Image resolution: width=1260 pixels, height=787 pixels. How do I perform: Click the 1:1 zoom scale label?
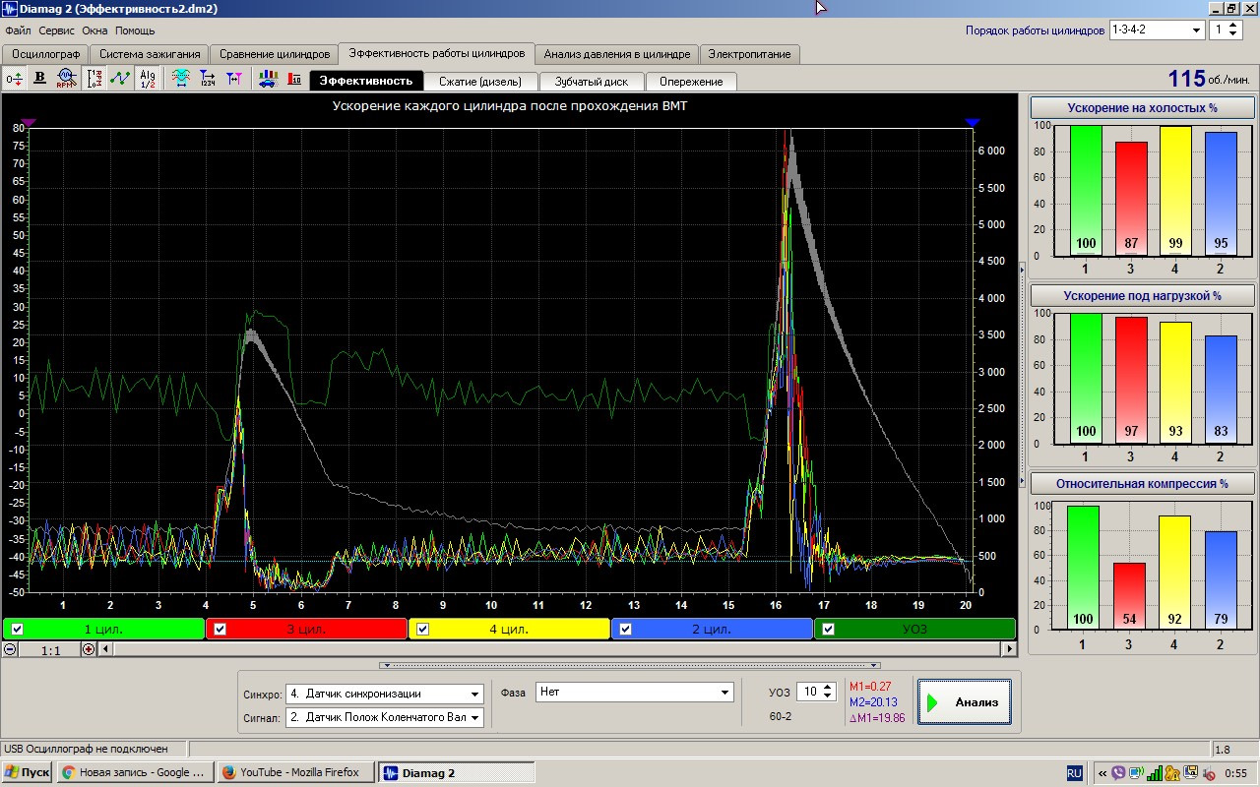click(49, 650)
